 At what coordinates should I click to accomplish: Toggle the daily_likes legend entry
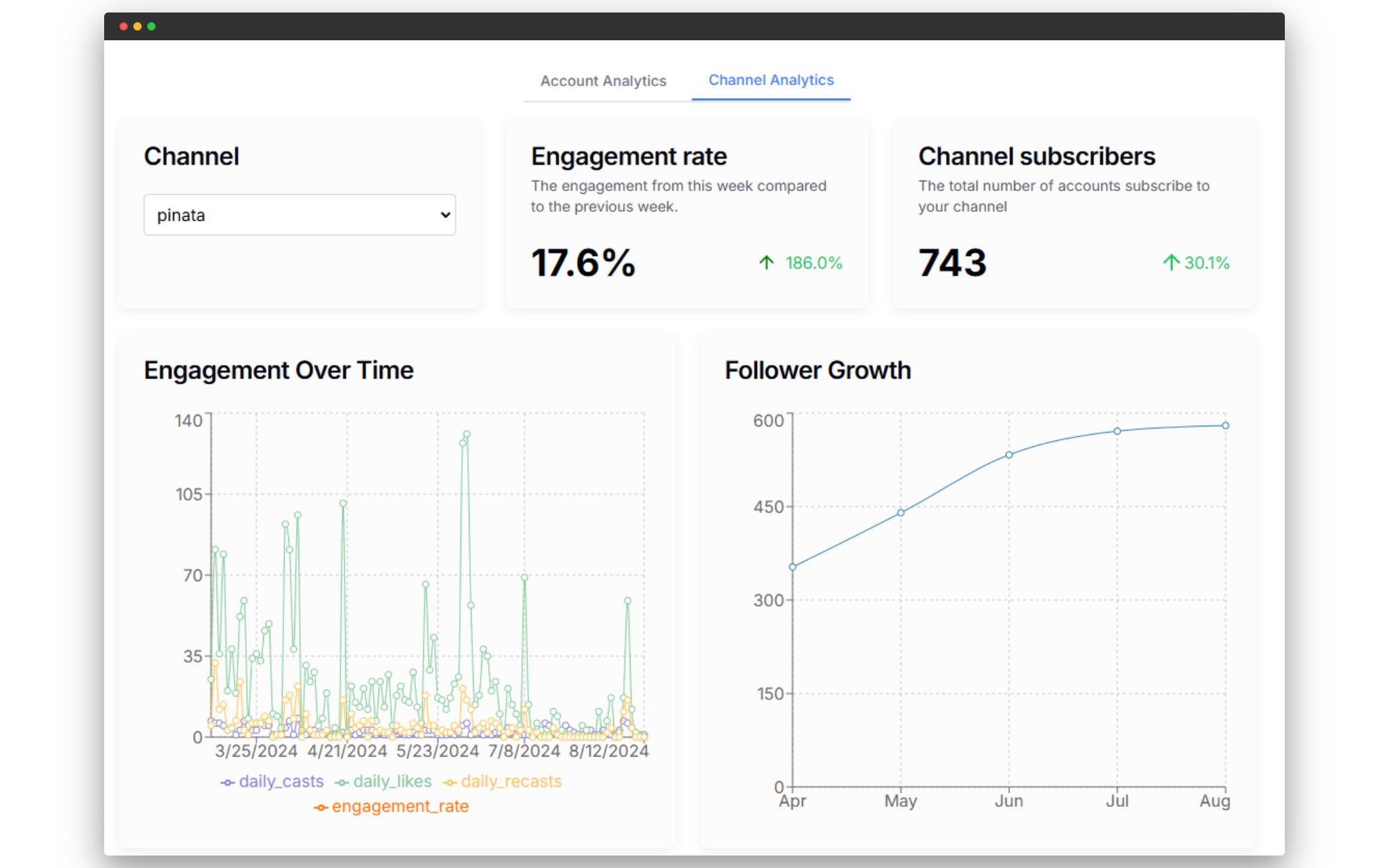coord(383,781)
